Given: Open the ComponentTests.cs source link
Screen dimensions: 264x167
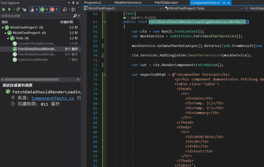Looking at the screenshot, I should coord(53,98).
